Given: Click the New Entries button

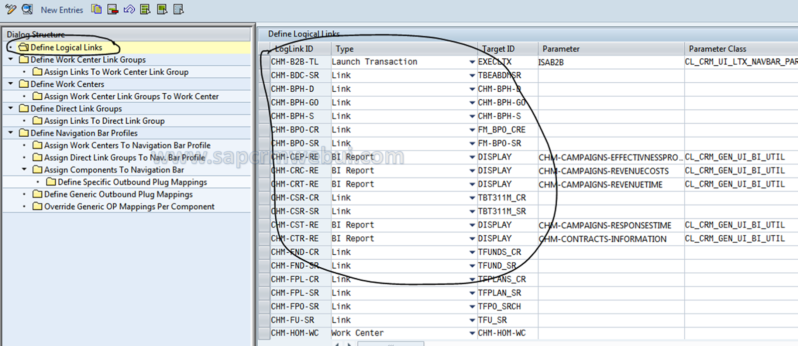Looking at the screenshot, I should [x=62, y=10].
